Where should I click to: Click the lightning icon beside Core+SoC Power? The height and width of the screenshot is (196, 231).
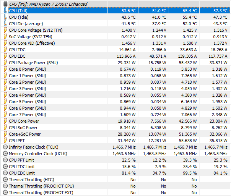click(x=5, y=134)
